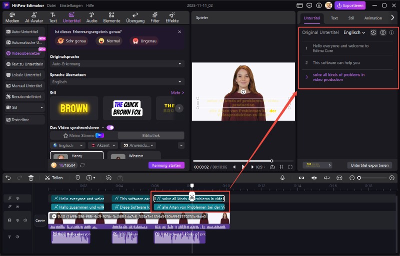Toggle visibility of the first subtitle track
The width and height of the screenshot is (400, 256).
click(17, 198)
